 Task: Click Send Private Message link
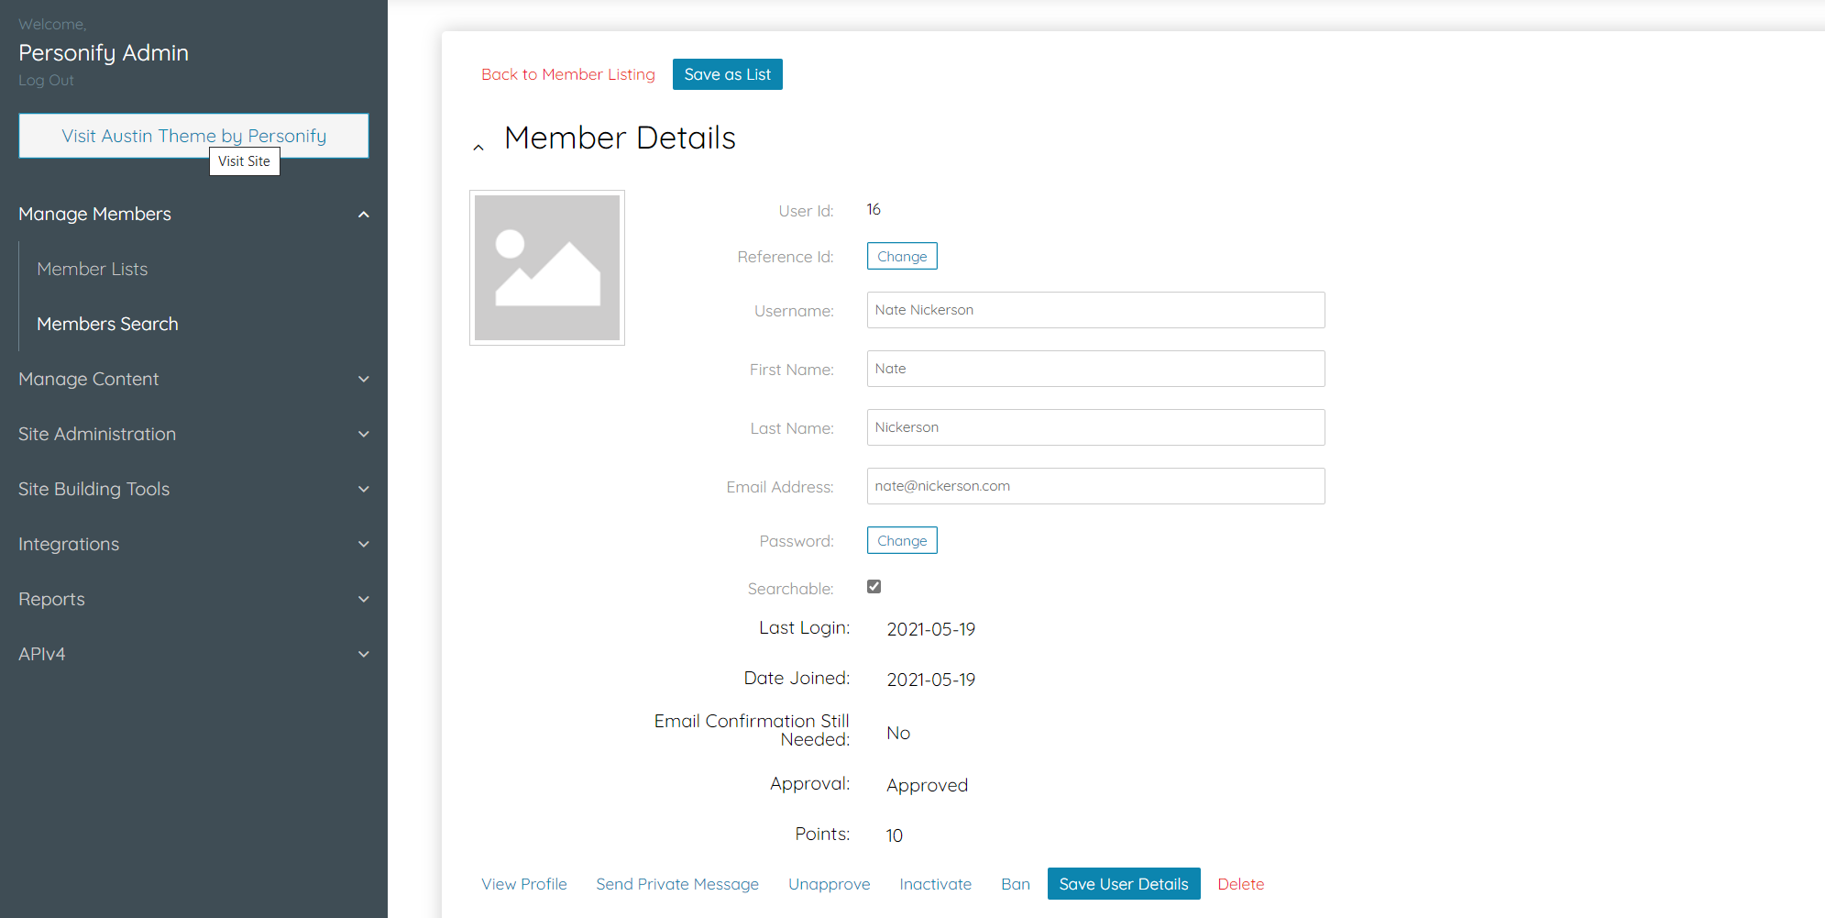click(677, 884)
